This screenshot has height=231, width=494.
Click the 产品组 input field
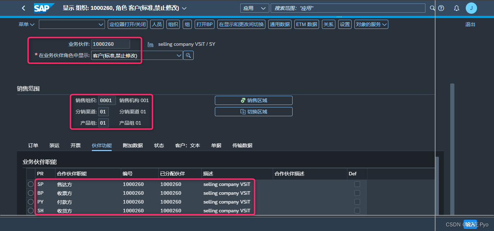coord(104,123)
